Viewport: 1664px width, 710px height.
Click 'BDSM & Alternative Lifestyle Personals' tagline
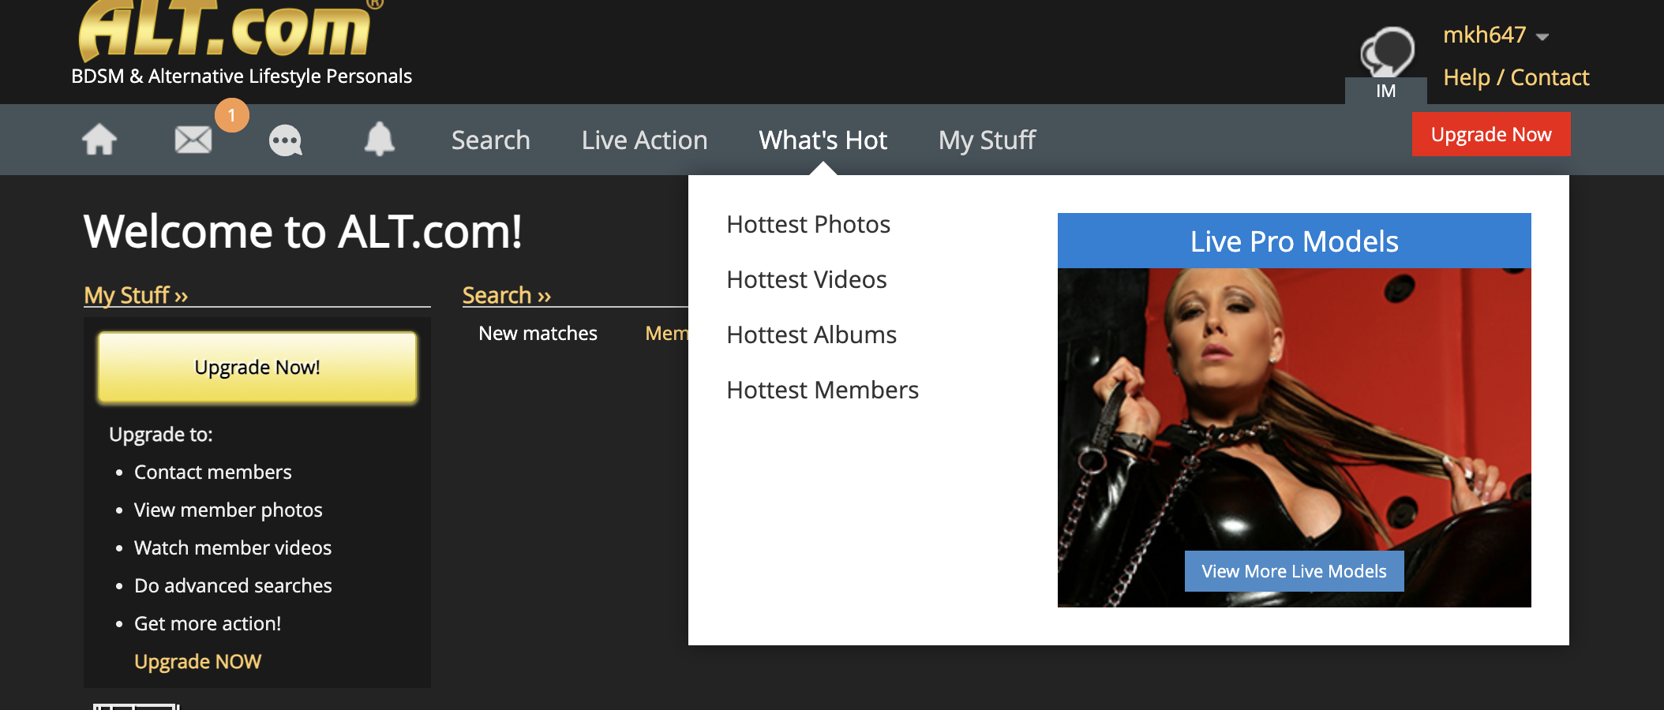[x=242, y=77]
